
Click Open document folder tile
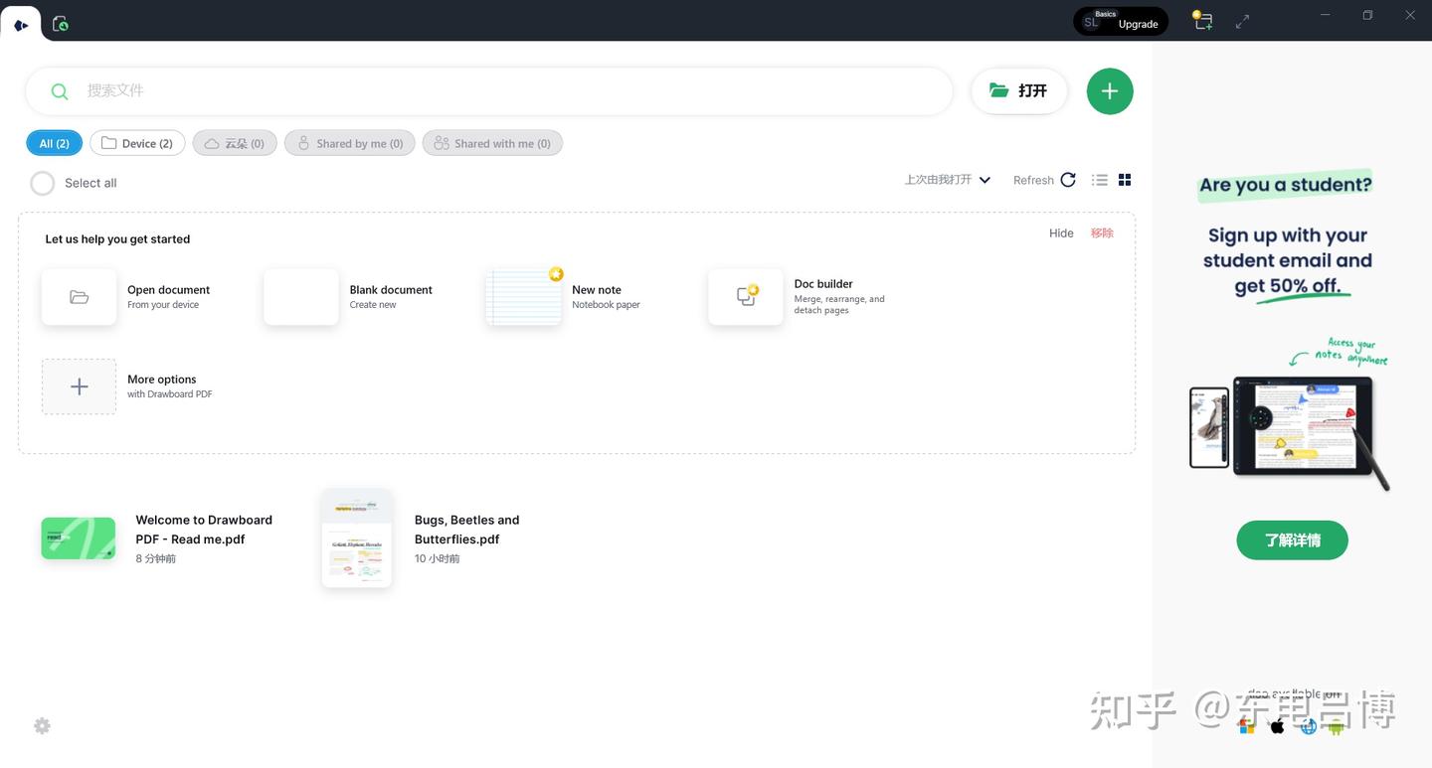click(79, 297)
